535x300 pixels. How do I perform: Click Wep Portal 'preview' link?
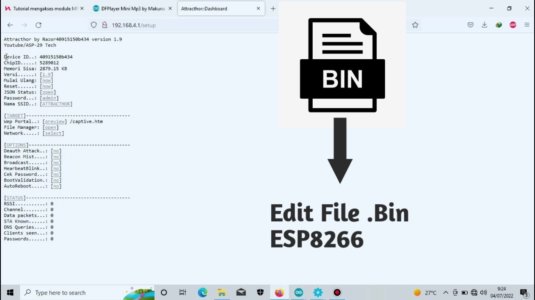(55, 121)
